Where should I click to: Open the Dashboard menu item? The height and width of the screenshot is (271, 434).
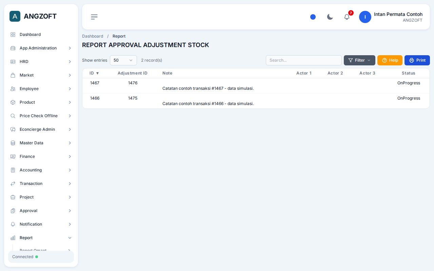click(41, 35)
